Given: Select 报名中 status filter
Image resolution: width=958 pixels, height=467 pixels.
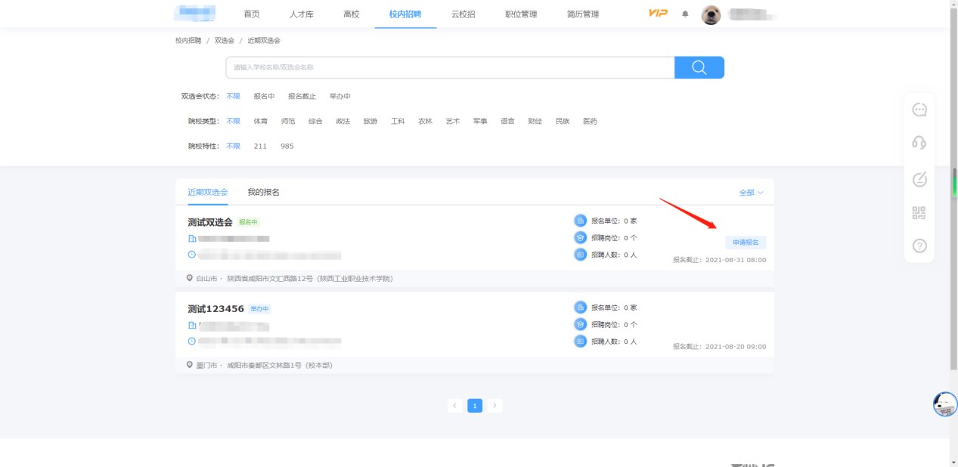Looking at the screenshot, I should coord(264,97).
